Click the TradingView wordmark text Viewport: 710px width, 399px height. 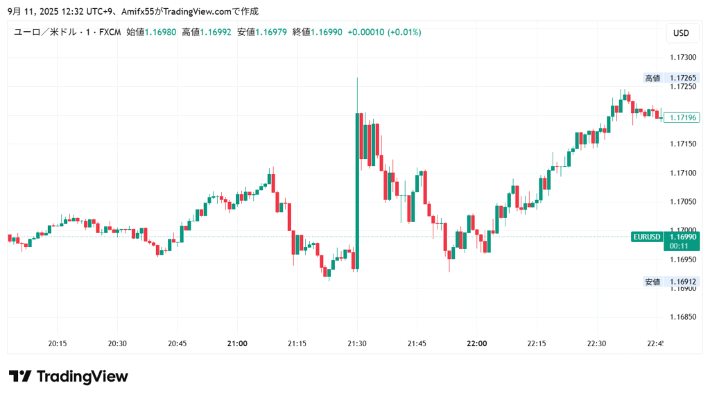(82, 376)
